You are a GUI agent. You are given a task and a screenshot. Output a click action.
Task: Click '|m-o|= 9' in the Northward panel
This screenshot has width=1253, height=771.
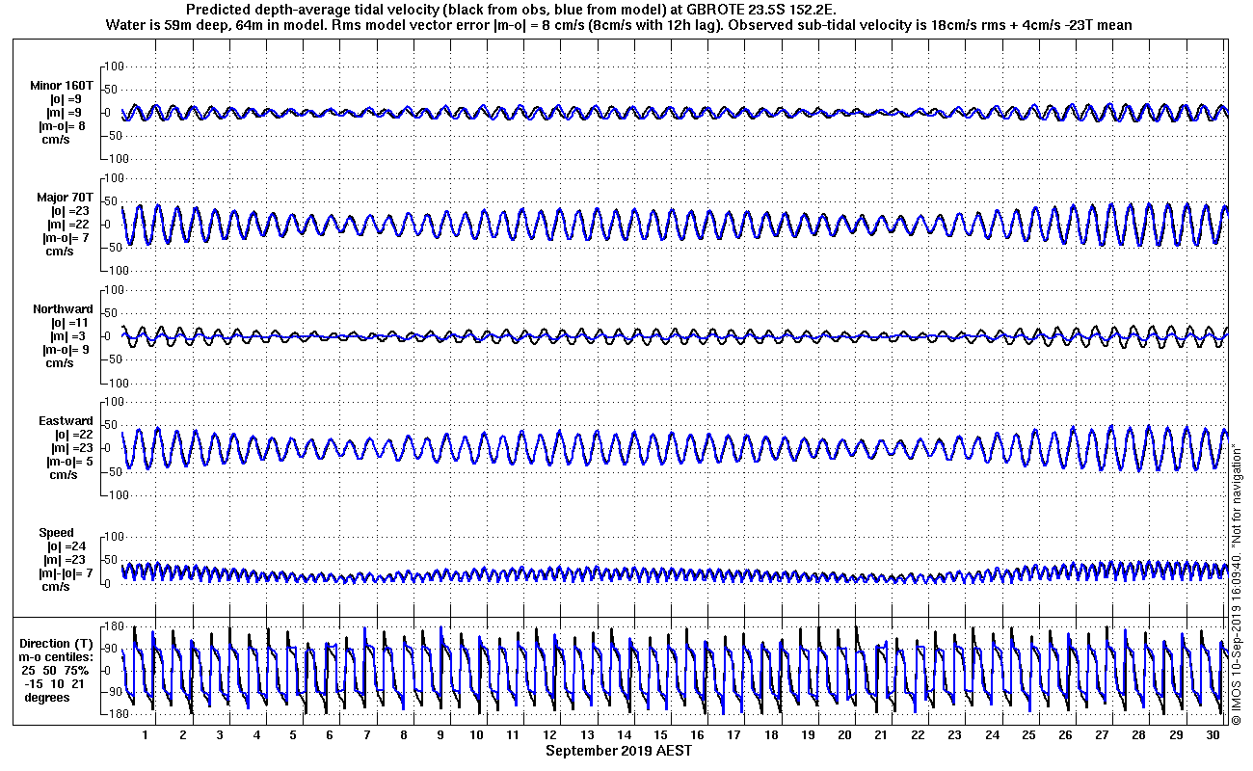(x=64, y=349)
